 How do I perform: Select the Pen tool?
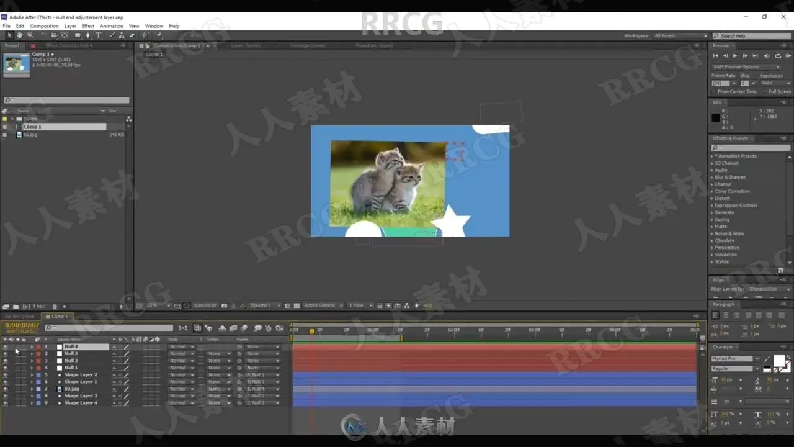(x=87, y=35)
